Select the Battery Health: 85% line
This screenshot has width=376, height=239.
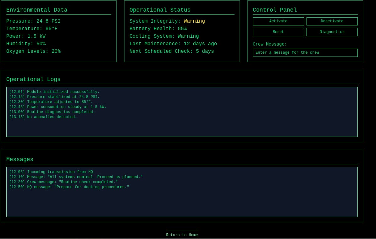pyautogui.click(x=158, y=29)
